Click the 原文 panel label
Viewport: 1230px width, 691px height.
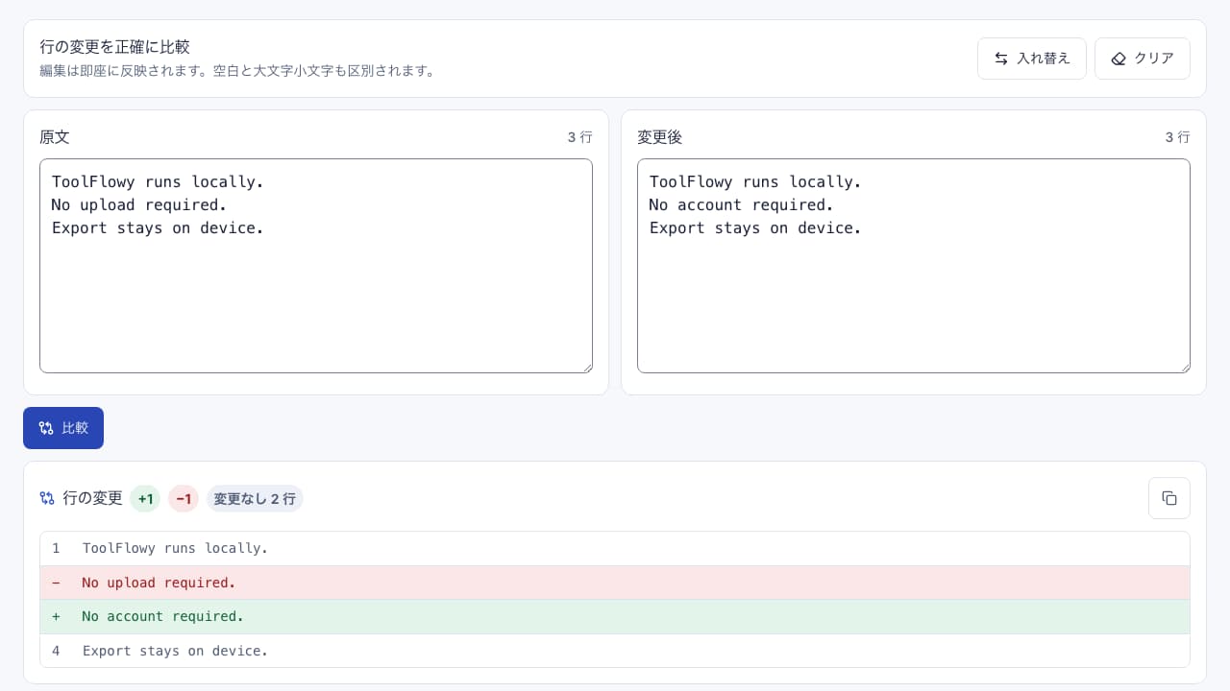[x=55, y=137]
